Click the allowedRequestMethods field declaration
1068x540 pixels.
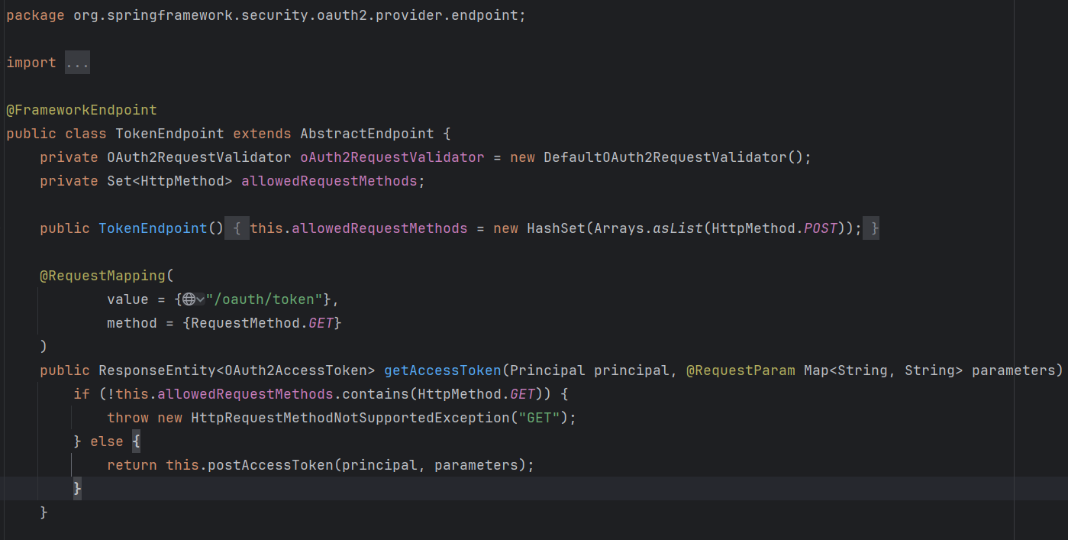click(x=329, y=181)
